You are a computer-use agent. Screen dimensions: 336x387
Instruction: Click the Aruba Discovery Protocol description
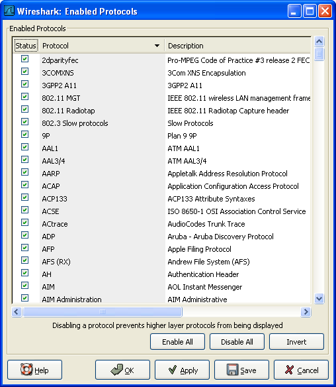pos(220,237)
